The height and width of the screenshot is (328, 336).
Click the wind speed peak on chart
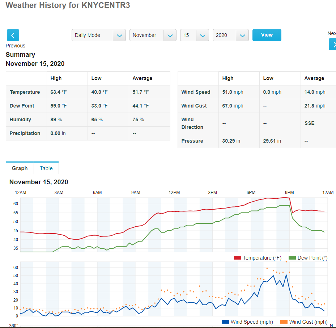click(x=286, y=275)
